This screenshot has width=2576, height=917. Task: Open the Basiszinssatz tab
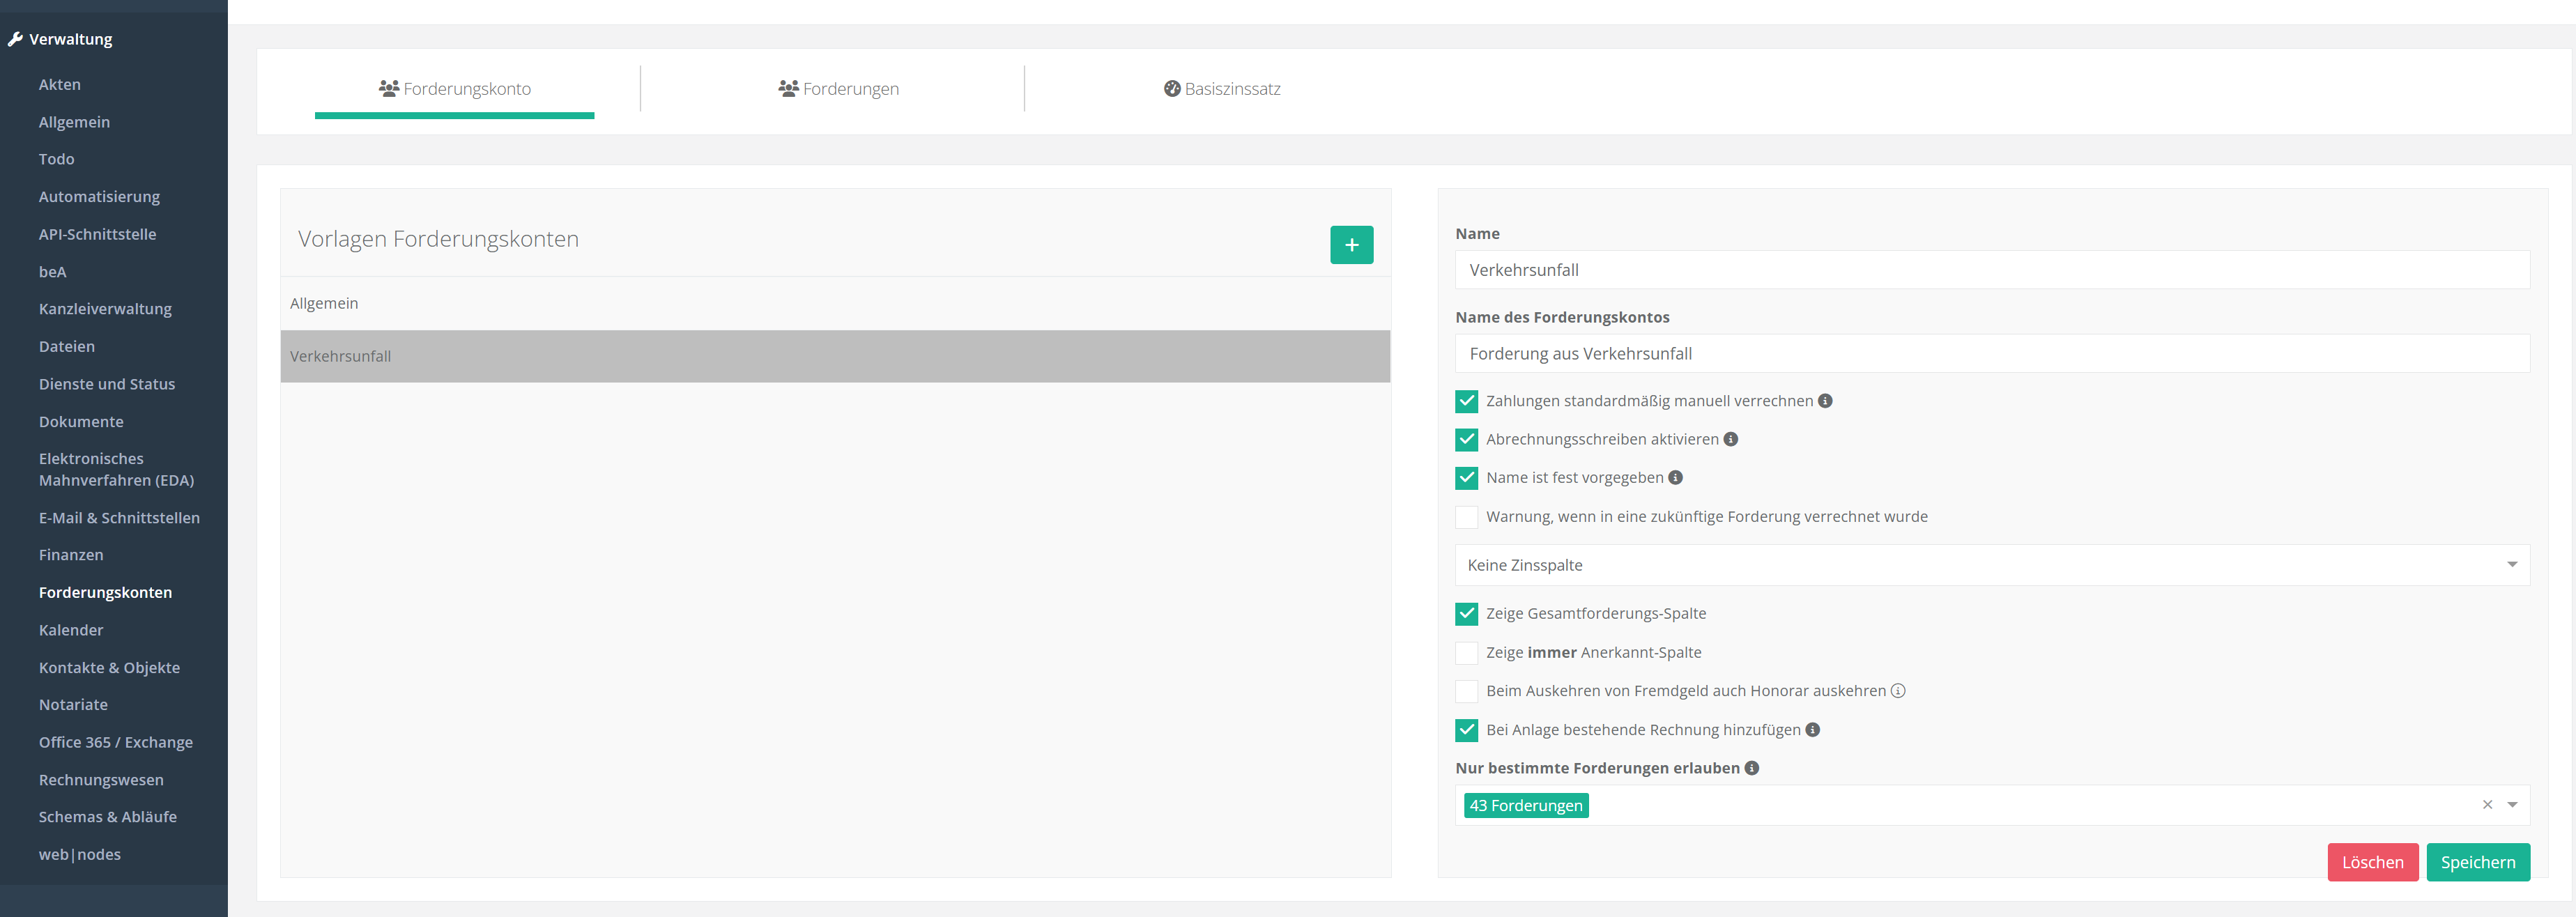pyautogui.click(x=1222, y=89)
